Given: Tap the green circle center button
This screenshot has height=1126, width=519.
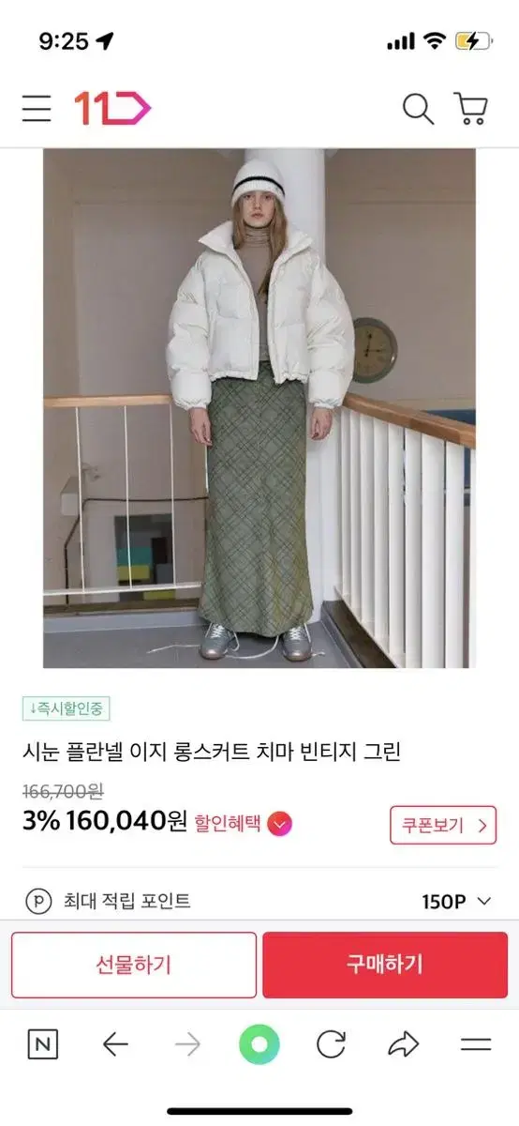Looking at the screenshot, I should coord(259,1044).
